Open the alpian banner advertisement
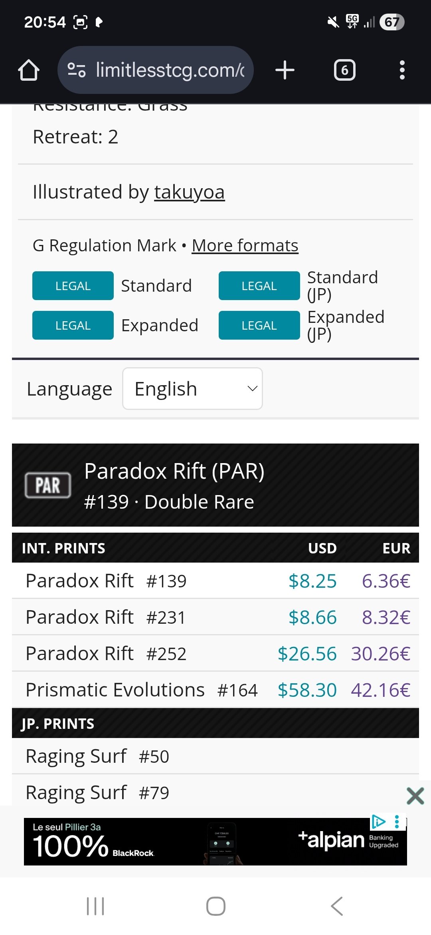 [200, 841]
